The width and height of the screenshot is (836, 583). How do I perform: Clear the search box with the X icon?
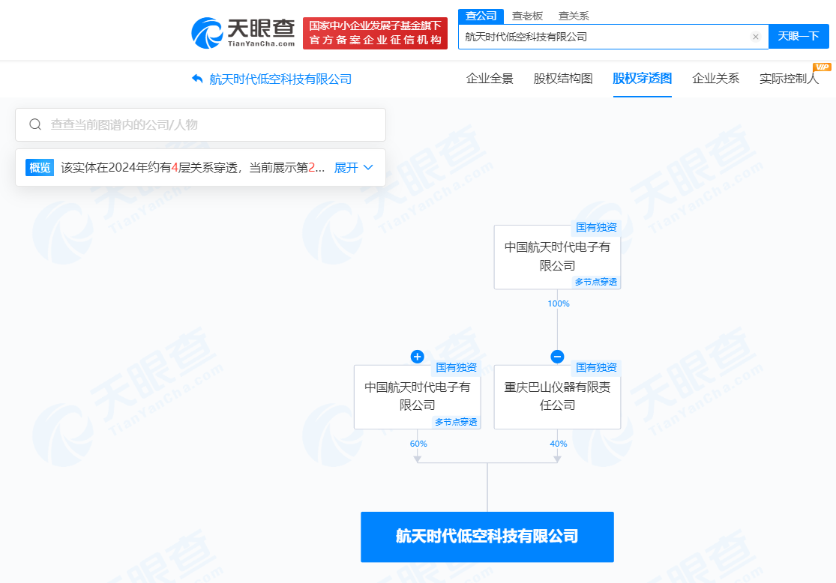(756, 37)
